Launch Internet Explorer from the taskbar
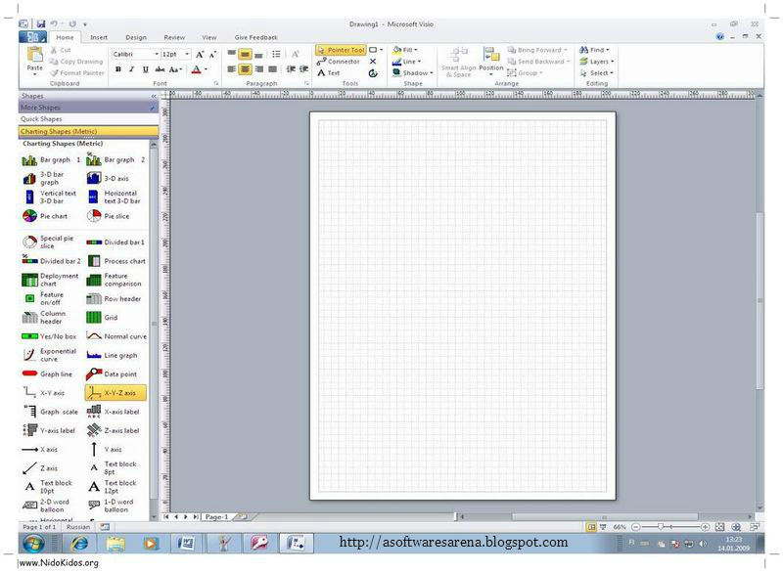 (79, 543)
